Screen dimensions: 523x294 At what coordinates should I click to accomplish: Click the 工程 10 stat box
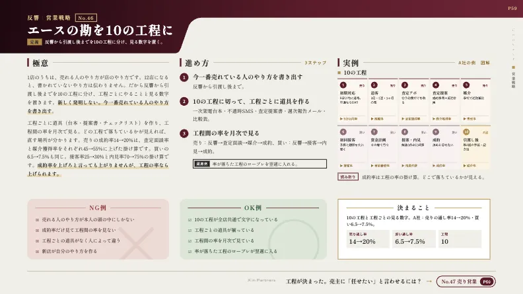(x=460, y=239)
